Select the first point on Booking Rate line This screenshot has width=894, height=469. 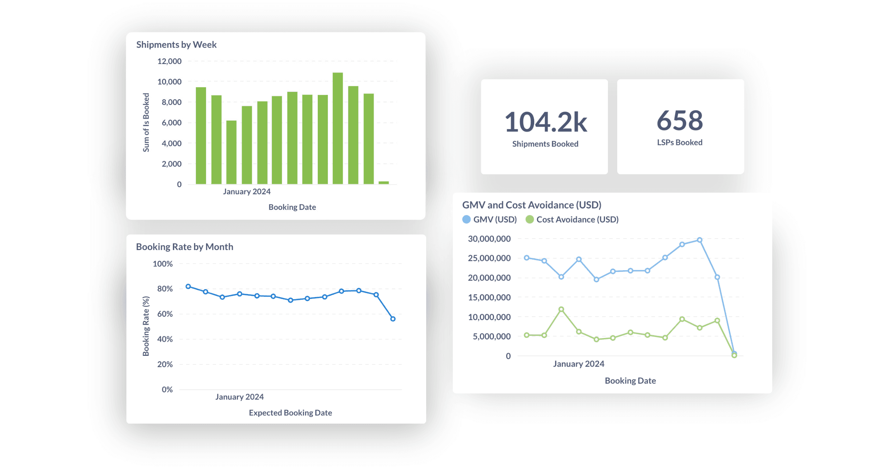[188, 287]
